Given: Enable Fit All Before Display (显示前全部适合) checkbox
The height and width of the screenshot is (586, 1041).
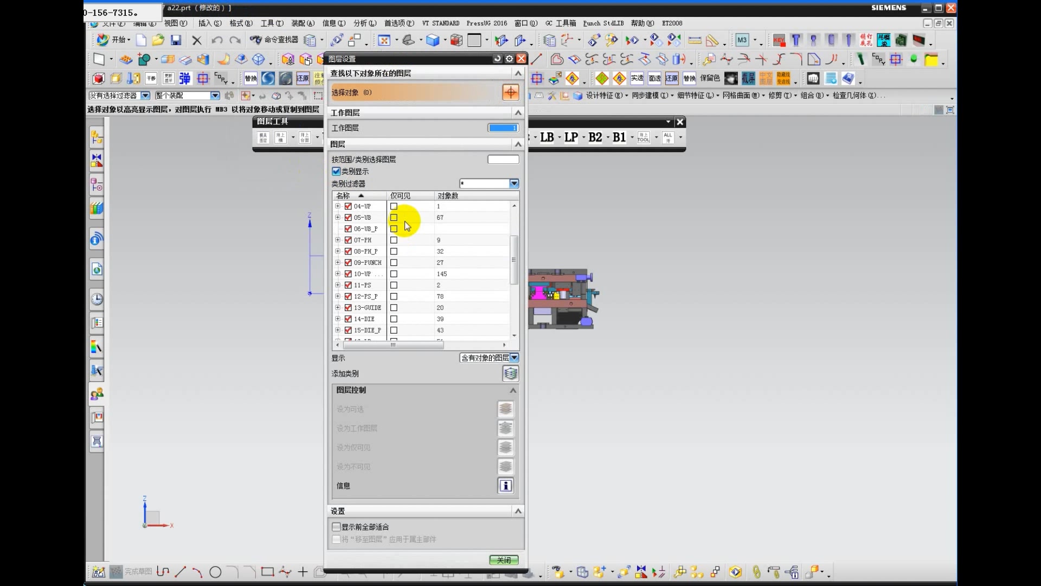Looking at the screenshot, I should click(x=336, y=527).
